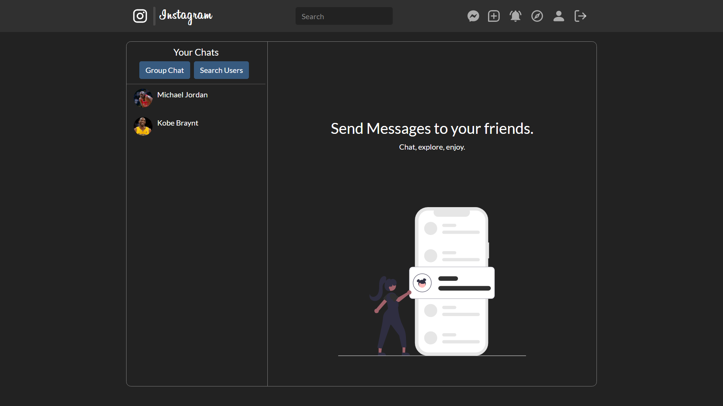Click the 'Send Messages to your friends.' heading

[x=432, y=129]
